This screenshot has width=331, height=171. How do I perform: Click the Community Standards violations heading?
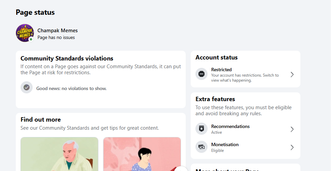[67, 58]
